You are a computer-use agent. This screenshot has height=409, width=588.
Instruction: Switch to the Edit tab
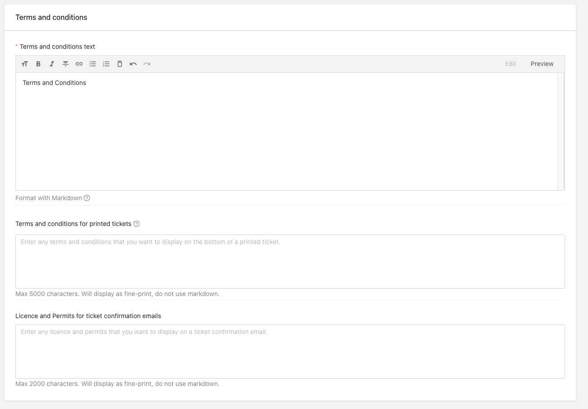[510, 64]
